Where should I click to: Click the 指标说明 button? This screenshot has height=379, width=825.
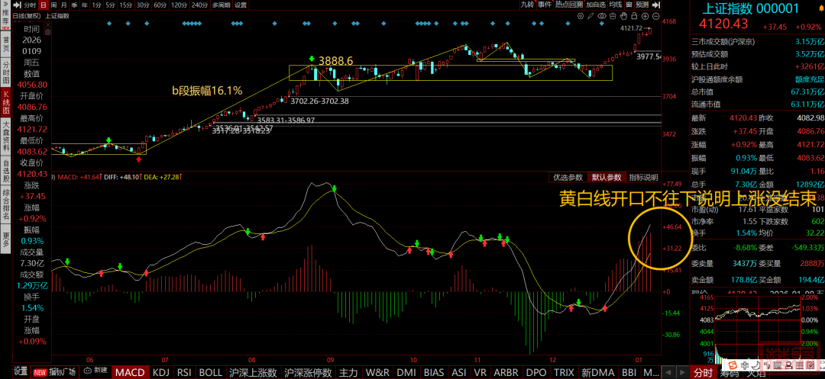click(x=643, y=178)
